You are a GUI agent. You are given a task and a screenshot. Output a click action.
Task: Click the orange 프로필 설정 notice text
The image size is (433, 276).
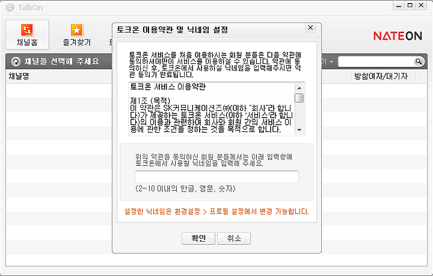[x=216, y=212]
